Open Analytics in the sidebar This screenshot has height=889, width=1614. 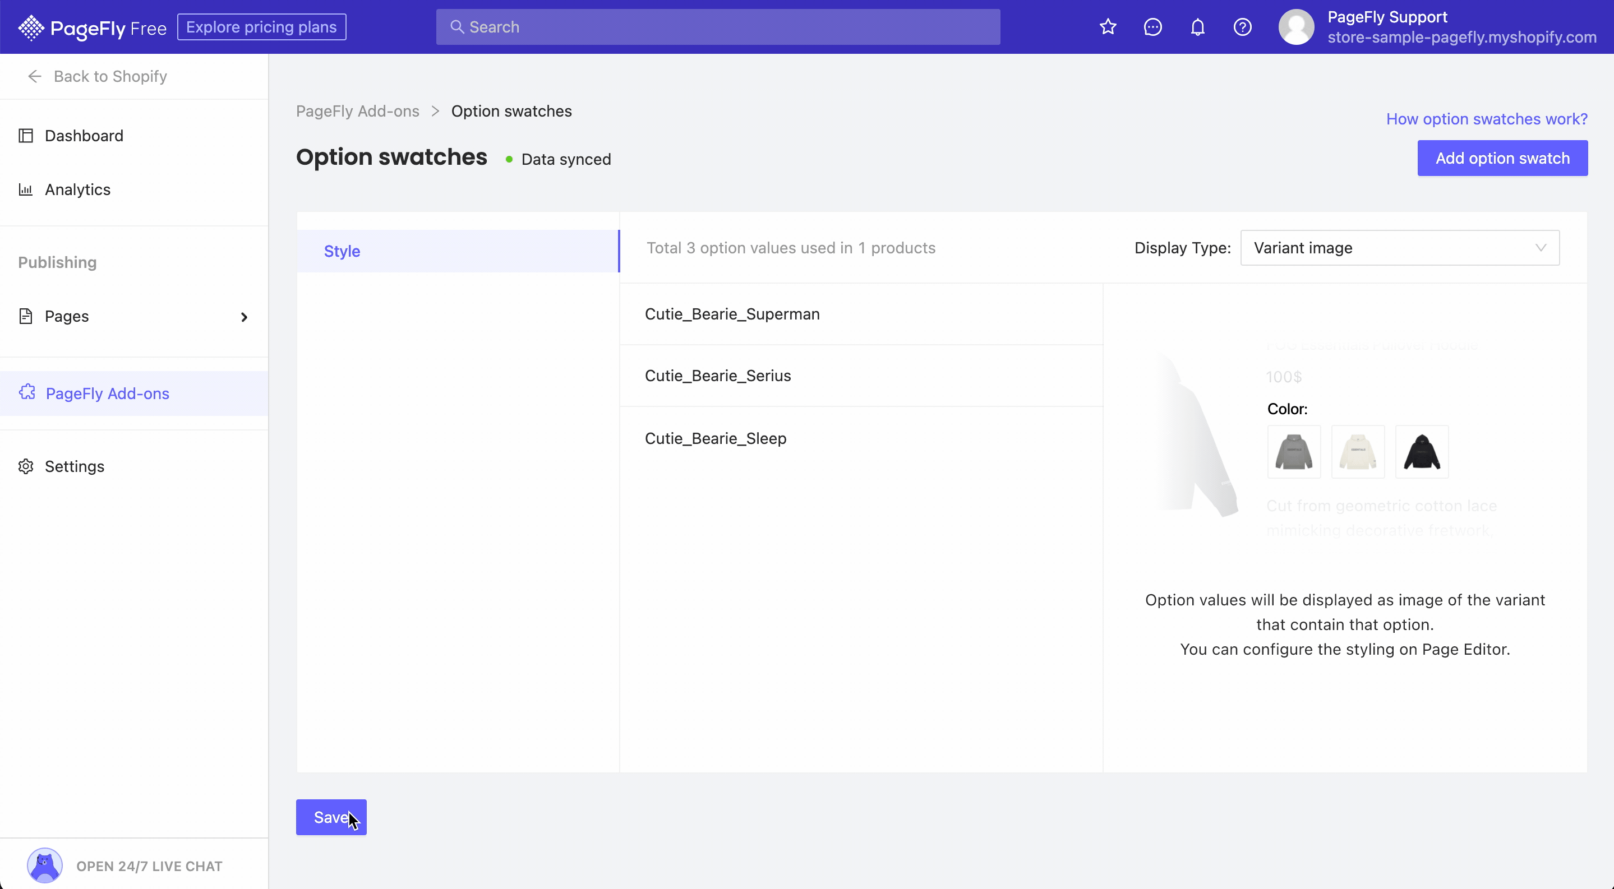pyautogui.click(x=134, y=189)
